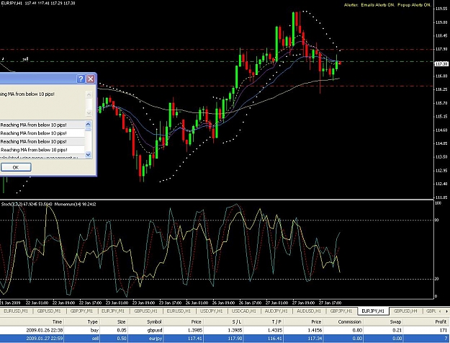Sort orders by the Type column
The width and height of the screenshot is (450, 343).
click(82, 321)
